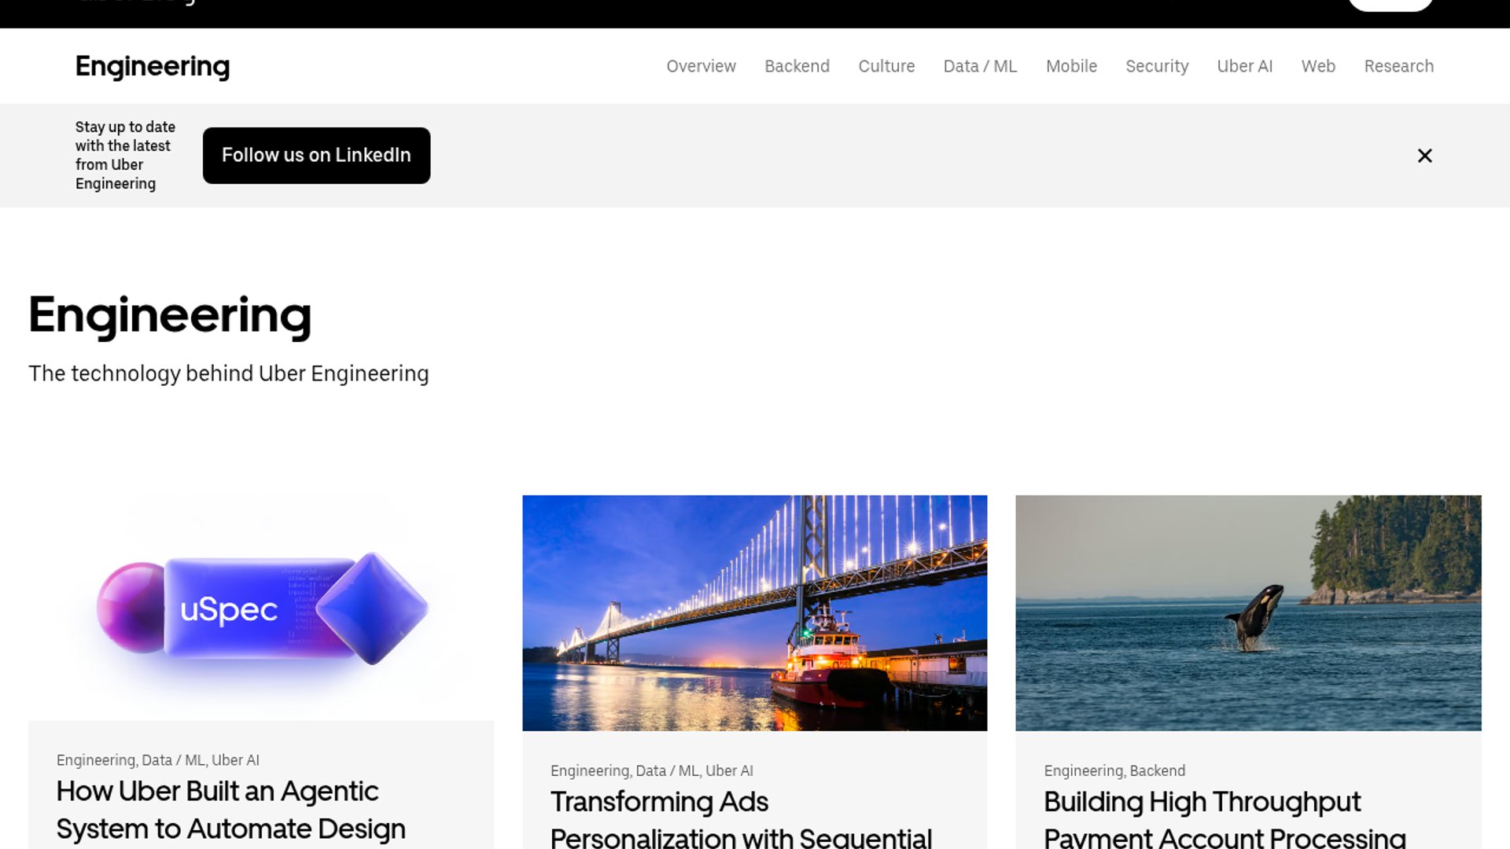This screenshot has height=849, width=1510.
Task: Click the Engineering, Backend category tags
Action: coord(1114,770)
